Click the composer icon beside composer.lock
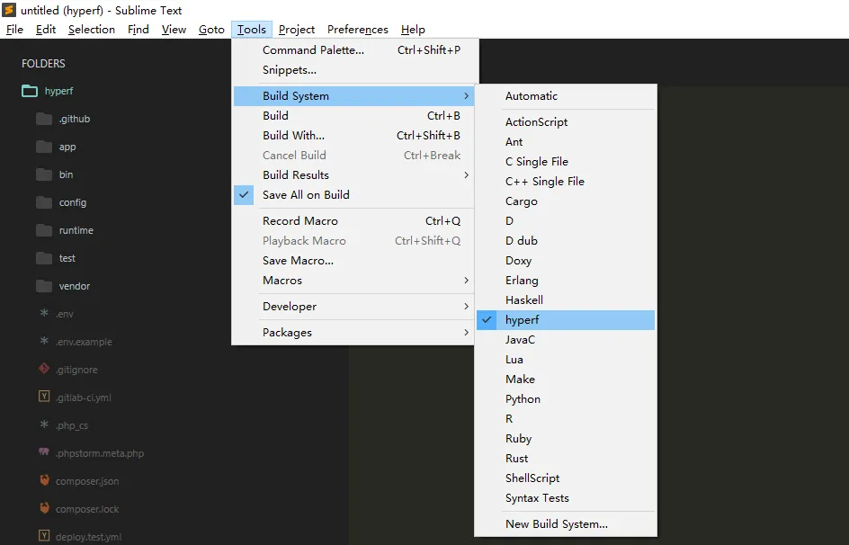 (x=44, y=508)
